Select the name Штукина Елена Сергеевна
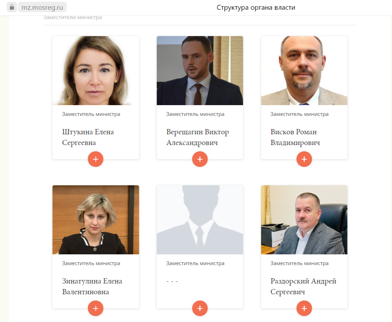This screenshot has height=322, width=392. (x=88, y=137)
